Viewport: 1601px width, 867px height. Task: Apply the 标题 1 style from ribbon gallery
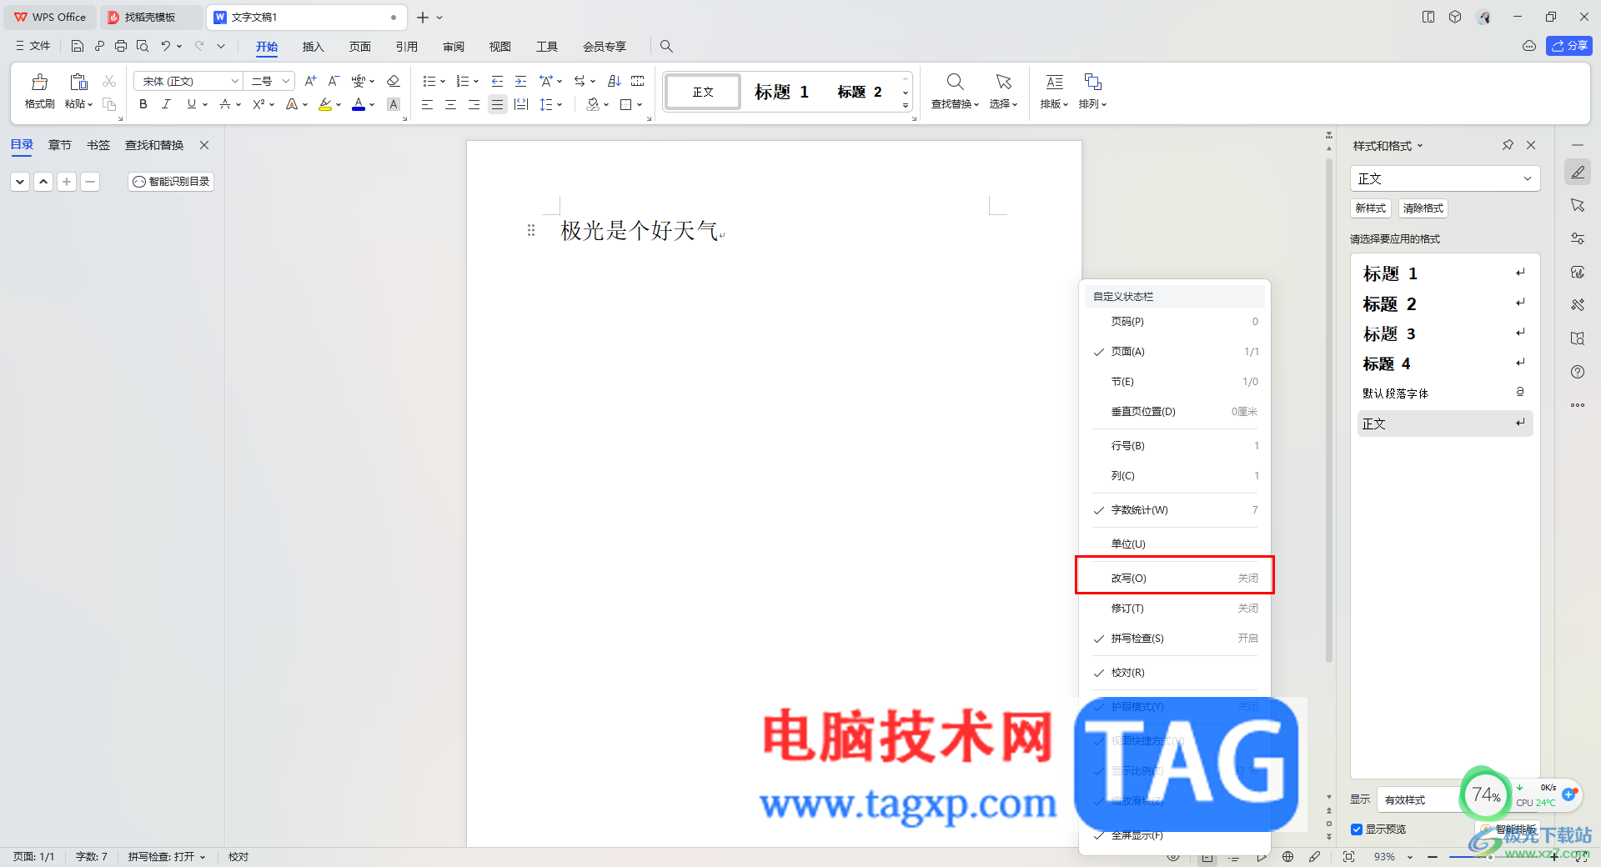(x=781, y=92)
